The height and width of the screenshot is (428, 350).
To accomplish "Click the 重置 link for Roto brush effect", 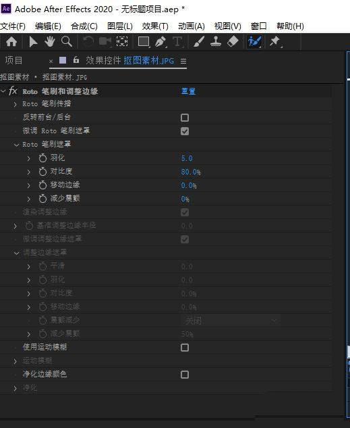I will point(188,91).
